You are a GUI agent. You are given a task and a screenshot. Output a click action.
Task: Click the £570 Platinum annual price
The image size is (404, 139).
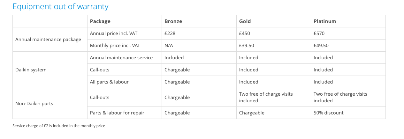[319, 33]
